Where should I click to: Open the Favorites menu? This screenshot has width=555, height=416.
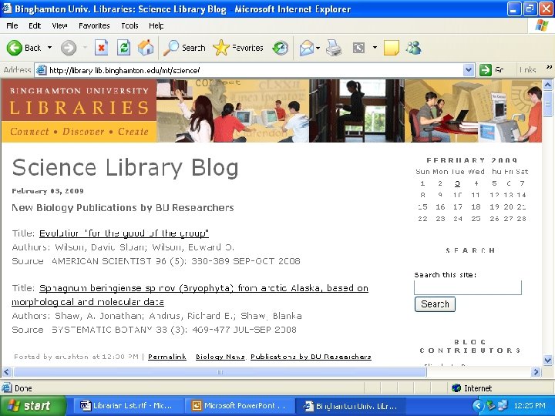(x=94, y=25)
